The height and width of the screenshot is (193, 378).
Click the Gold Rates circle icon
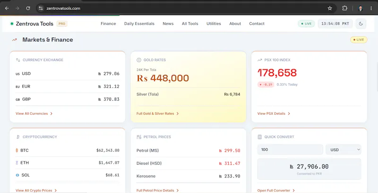(x=138, y=60)
